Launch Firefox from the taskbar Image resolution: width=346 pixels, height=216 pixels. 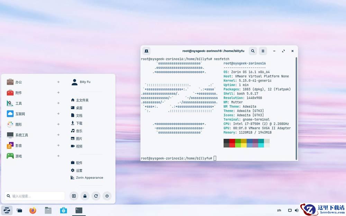click(x=33, y=210)
